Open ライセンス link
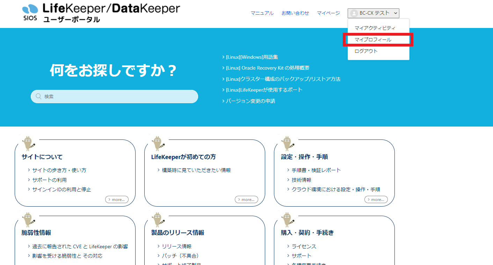The width and height of the screenshot is (493, 265). [x=304, y=246]
